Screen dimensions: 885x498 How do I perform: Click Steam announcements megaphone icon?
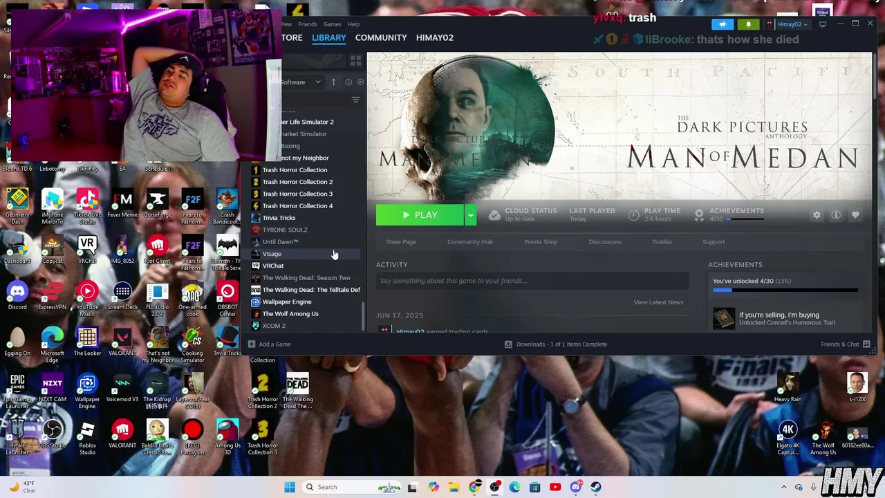(723, 24)
